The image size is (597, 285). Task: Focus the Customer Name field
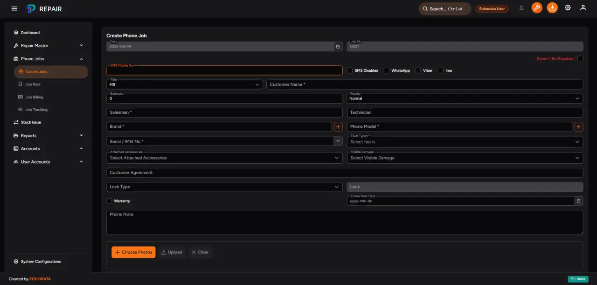(x=425, y=84)
